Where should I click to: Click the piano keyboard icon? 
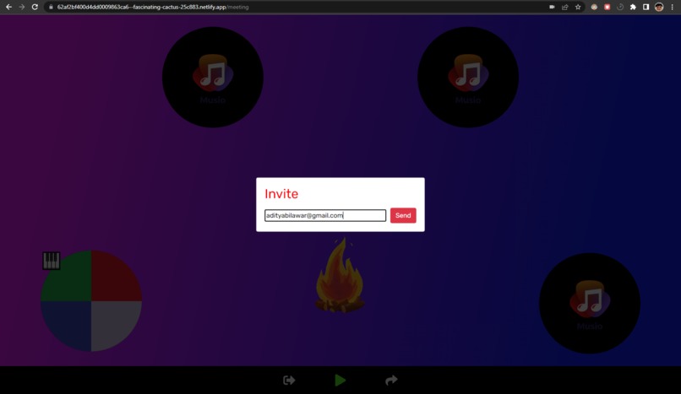click(x=52, y=261)
